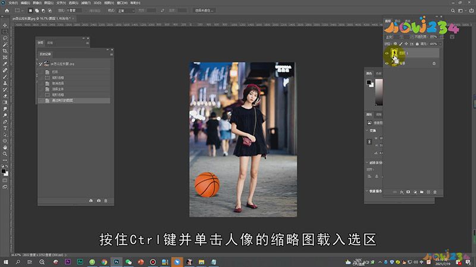This screenshot has height=267, width=476.
Task: Hide the background layer eye icon
Action: pyautogui.click(x=387, y=63)
